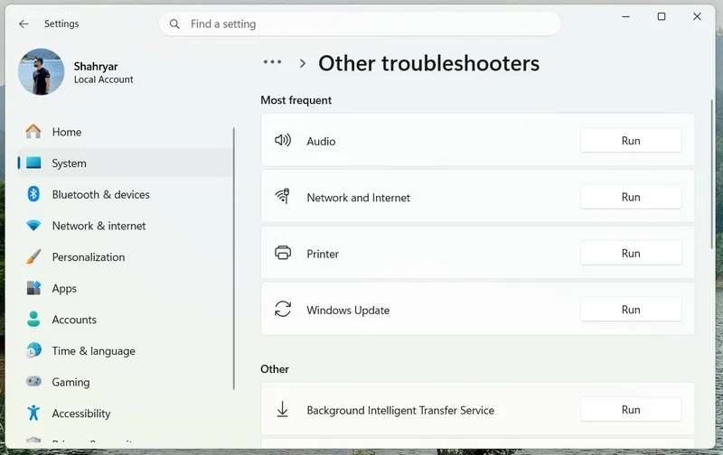Maximize the Settings window

tap(662, 16)
